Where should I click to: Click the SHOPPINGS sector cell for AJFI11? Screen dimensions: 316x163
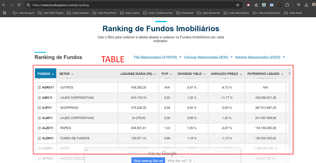click(x=87, y=108)
